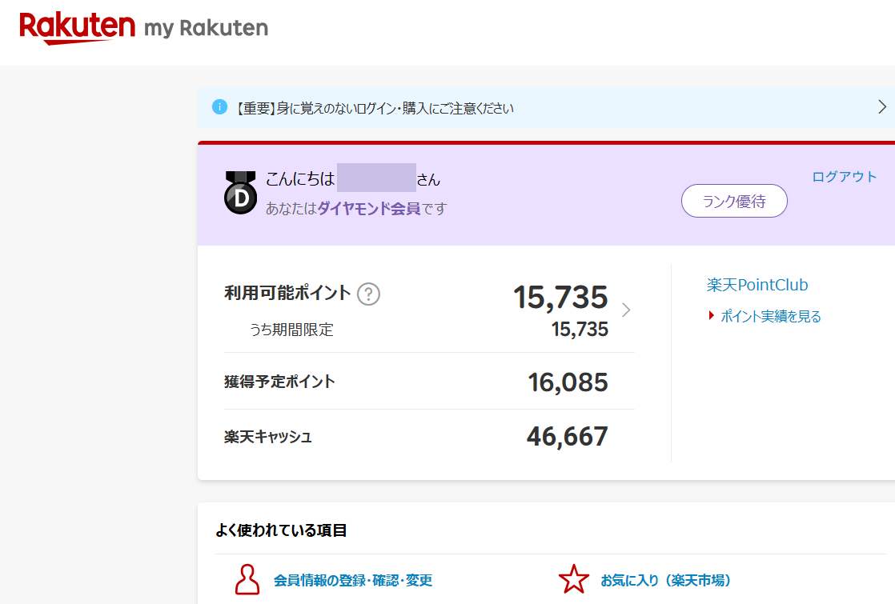Select よく使われている項目 heading
This screenshot has width=895, height=604.
click(x=281, y=530)
